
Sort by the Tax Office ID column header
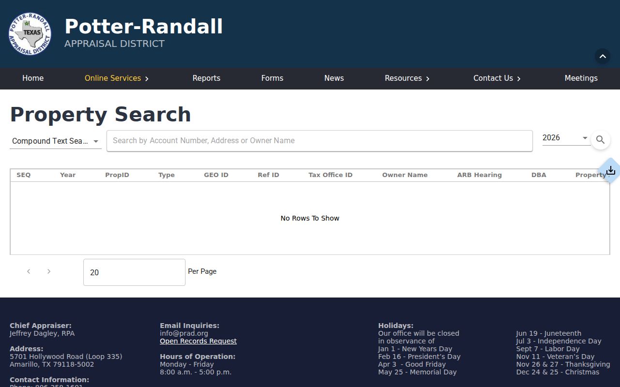coord(330,175)
